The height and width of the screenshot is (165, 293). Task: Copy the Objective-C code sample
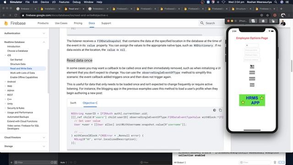tap(221, 110)
